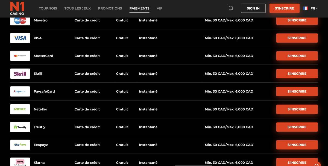Image resolution: width=328 pixels, height=166 pixels.
Task: Click the Trustly logo
Action: click(x=20, y=127)
